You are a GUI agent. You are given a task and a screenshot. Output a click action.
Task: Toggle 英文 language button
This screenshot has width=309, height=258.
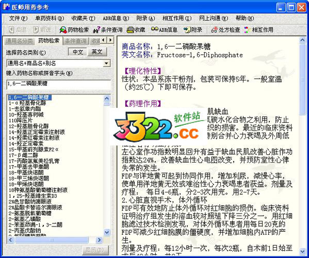[x=97, y=52]
